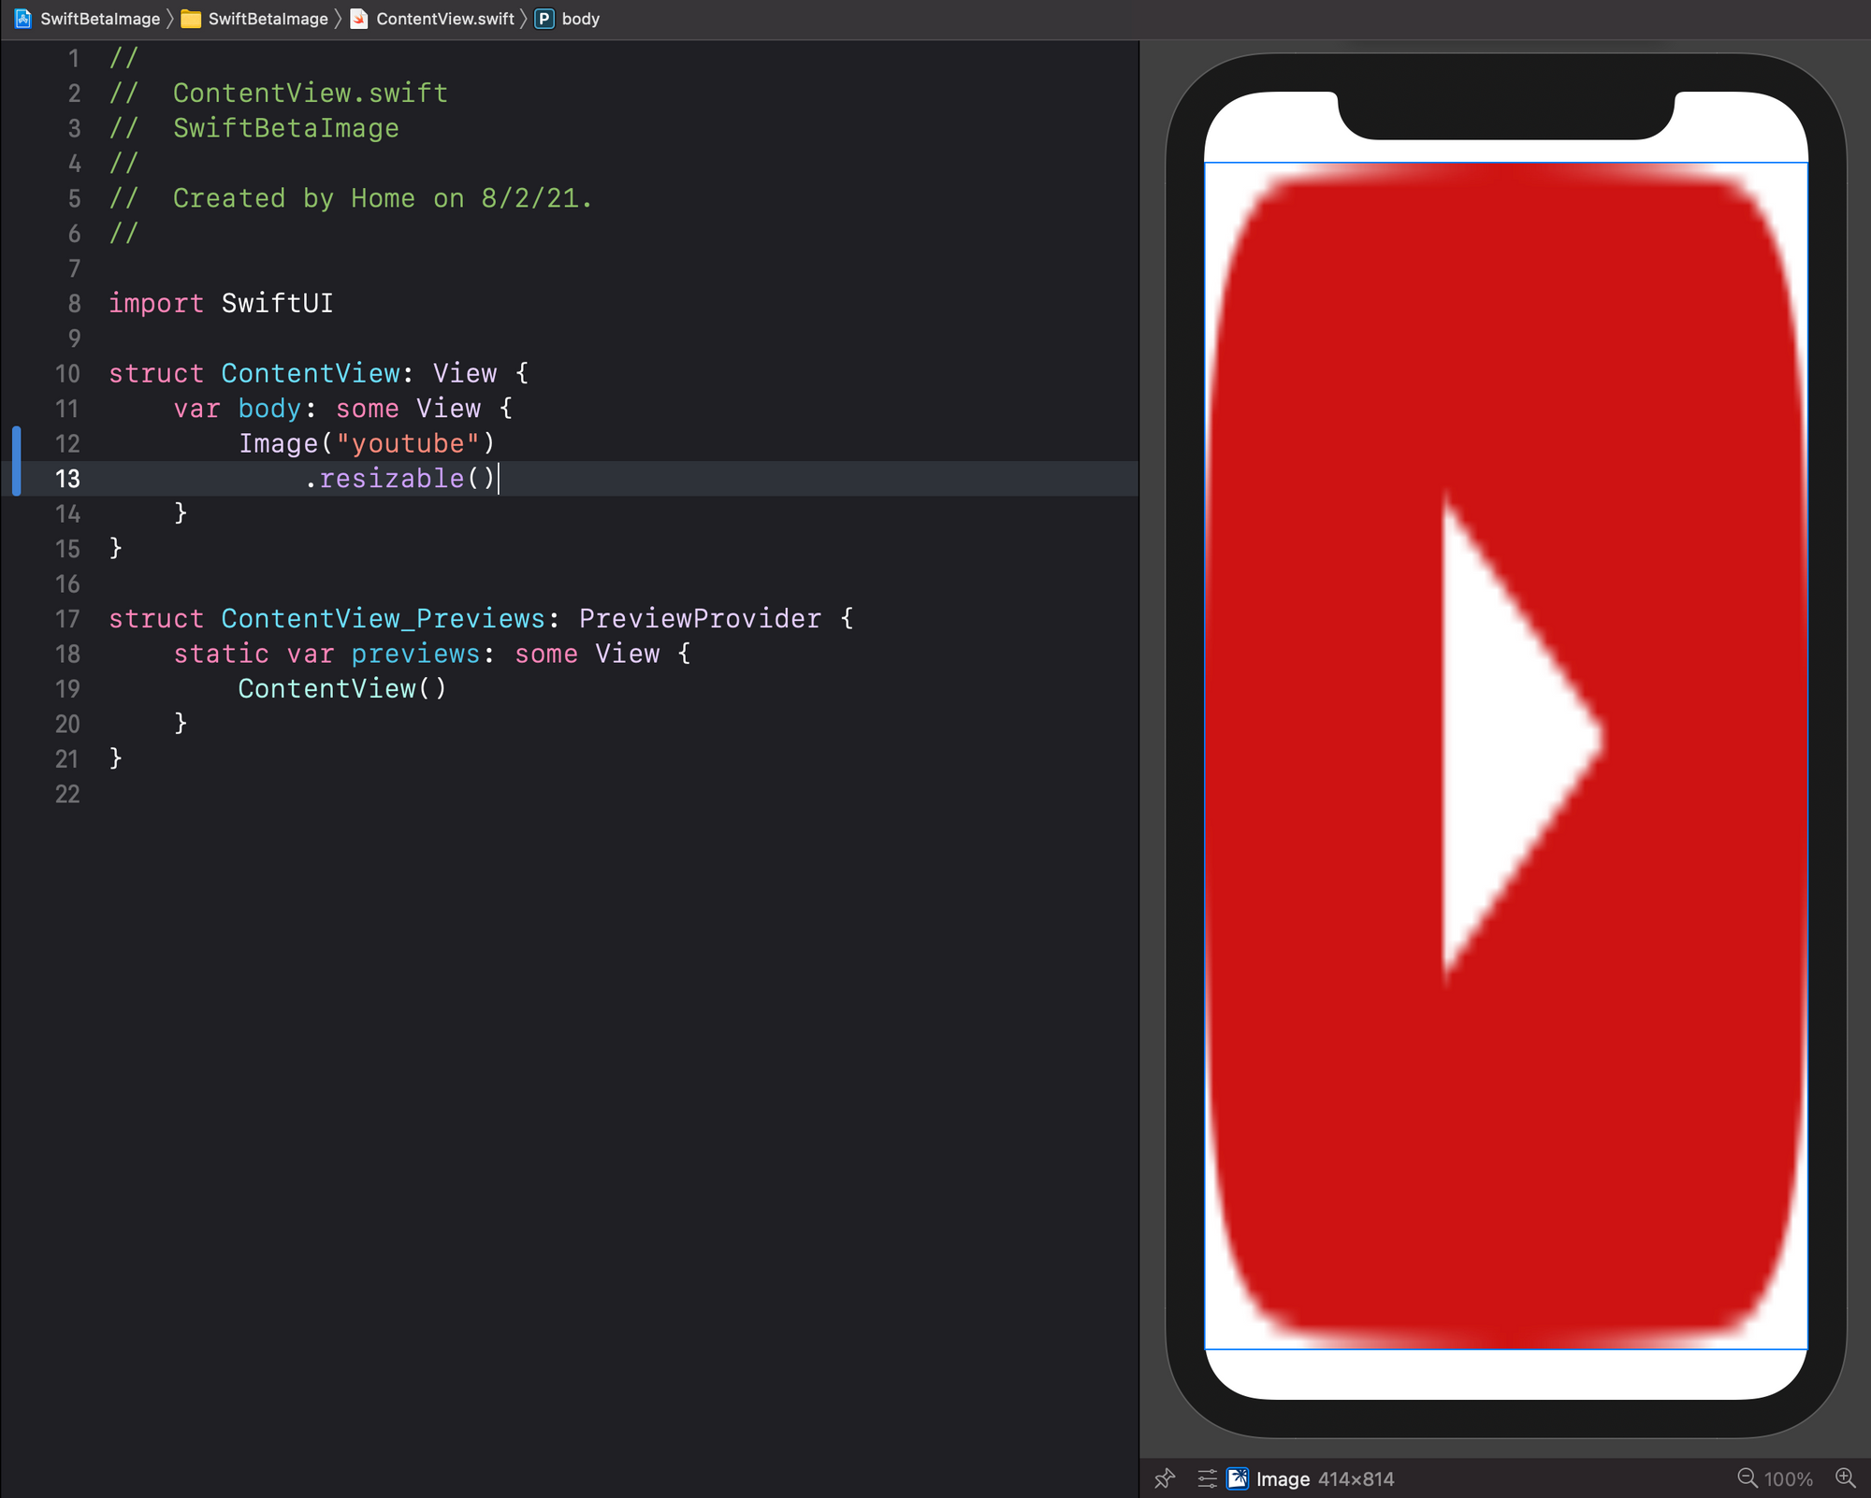Screen dimensions: 1871x1498
Task: Click the 'var body: some View {' line
Action: click(343, 409)
